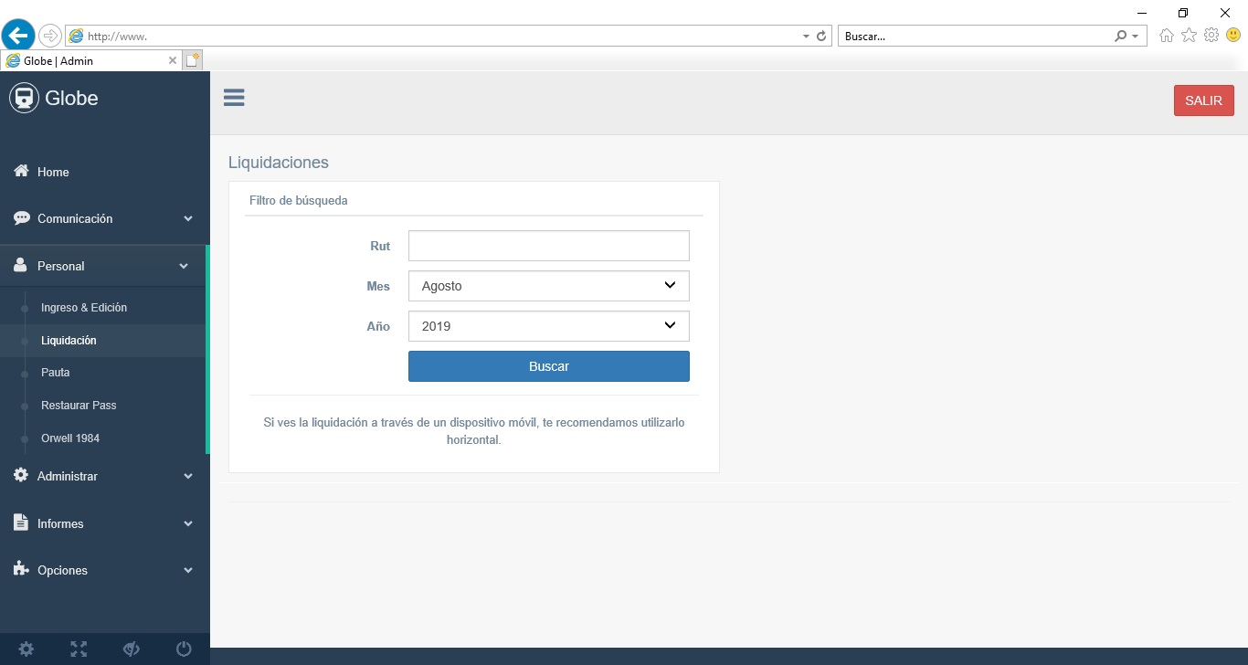
Task: Click the fullscreen expand icon in sidebar footer
Action: (x=79, y=649)
